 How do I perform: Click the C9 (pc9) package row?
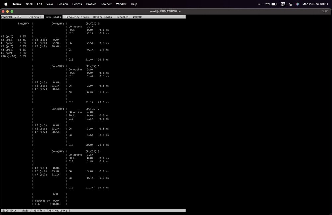pos(13,53)
